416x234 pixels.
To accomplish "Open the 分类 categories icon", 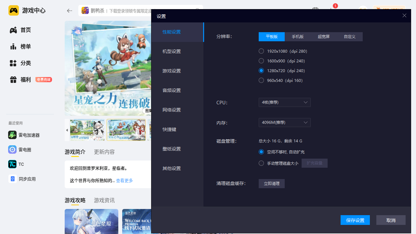I will tap(13, 63).
